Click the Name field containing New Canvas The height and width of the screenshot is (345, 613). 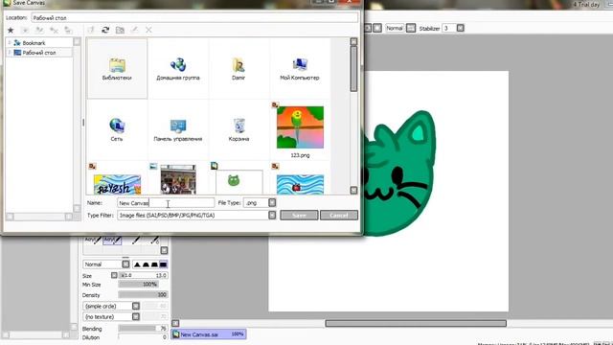(x=166, y=203)
